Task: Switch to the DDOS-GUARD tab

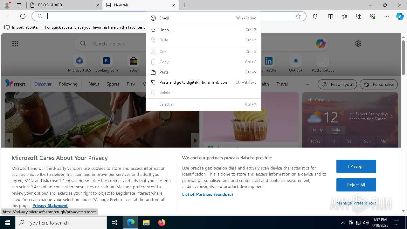Action: [x=64, y=5]
